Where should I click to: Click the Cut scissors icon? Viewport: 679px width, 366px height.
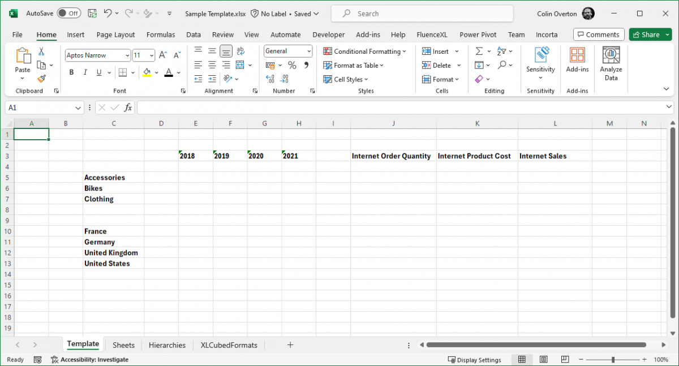coord(41,51)
